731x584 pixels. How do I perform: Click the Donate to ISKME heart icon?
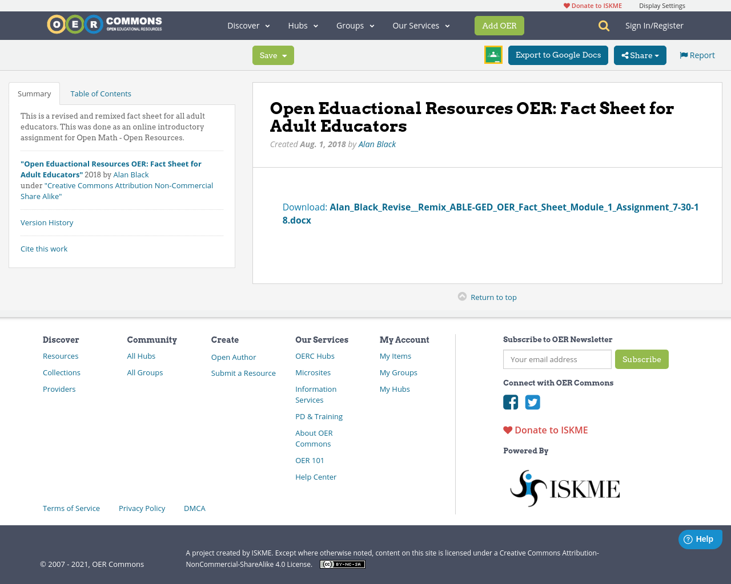pos(507,429)
